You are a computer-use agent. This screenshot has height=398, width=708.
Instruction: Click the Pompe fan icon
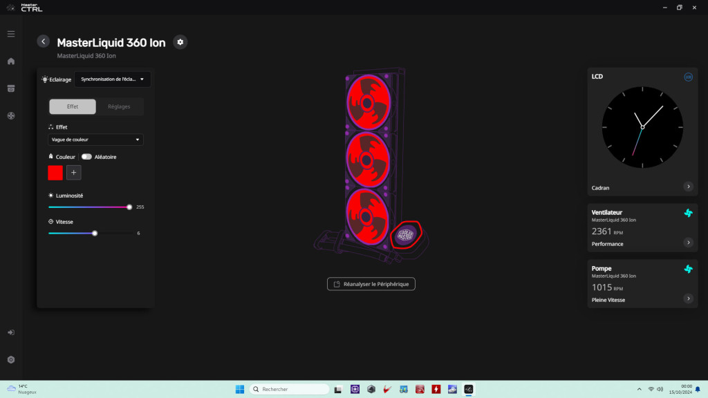click(688, 269)
